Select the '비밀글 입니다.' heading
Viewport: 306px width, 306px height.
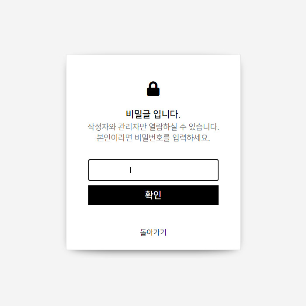click(x=153, y=114)
